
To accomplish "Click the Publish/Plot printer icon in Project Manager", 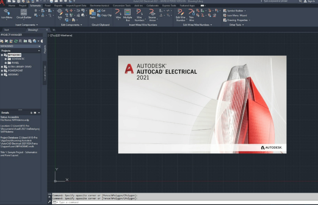I will 34,41.
